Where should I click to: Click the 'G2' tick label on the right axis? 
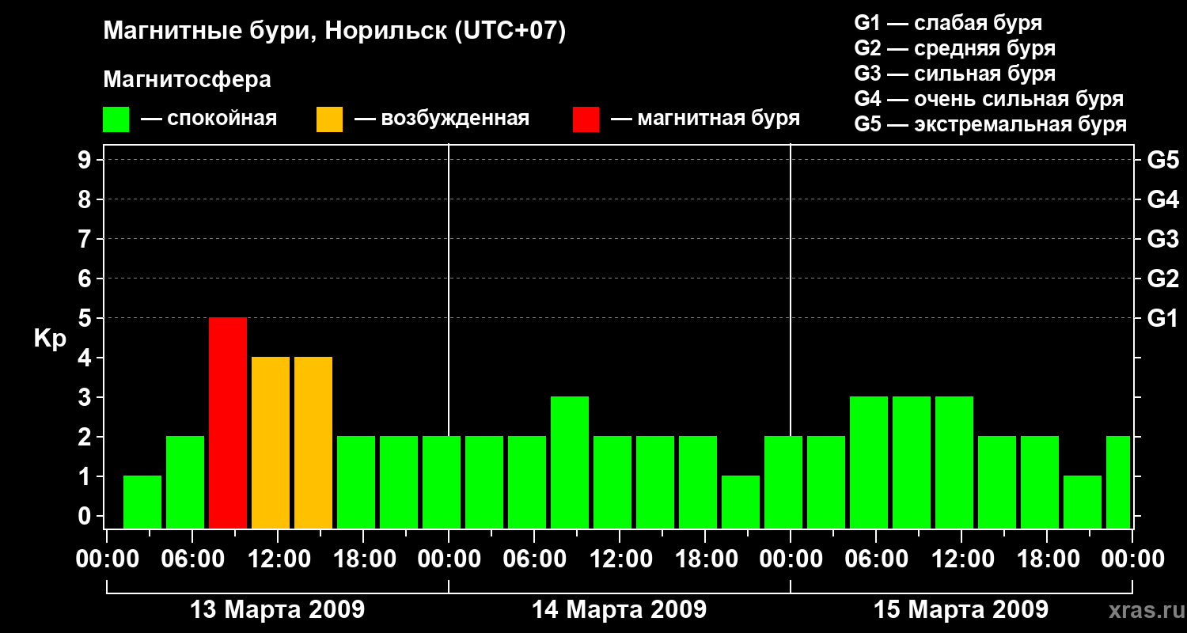tap(1163, 279)
